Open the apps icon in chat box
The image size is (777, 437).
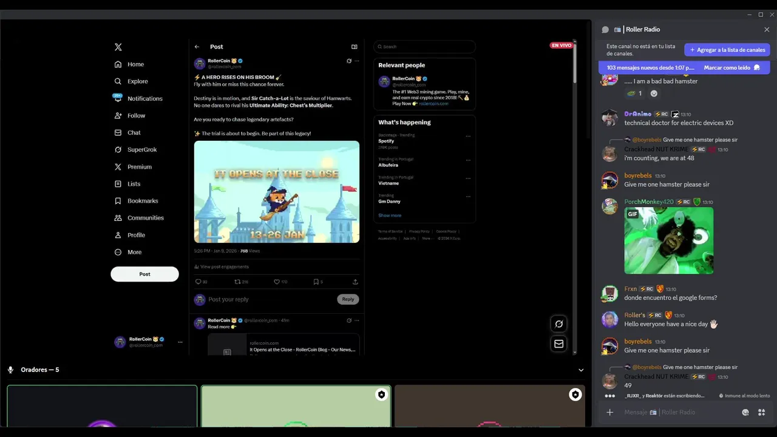pyautogui.click(x=761, y=413)
